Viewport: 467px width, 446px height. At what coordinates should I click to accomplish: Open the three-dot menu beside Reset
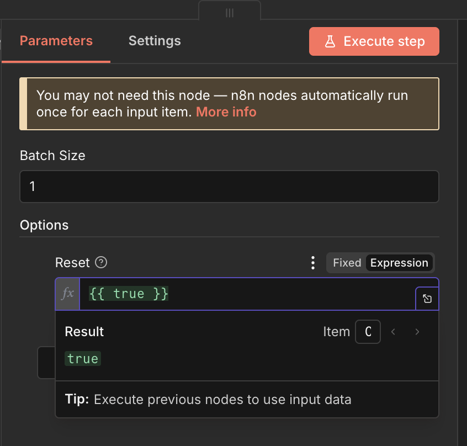point(313,263)
